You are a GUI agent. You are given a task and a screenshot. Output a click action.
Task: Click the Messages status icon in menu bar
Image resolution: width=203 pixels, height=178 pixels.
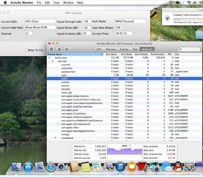tap(171, 2)
